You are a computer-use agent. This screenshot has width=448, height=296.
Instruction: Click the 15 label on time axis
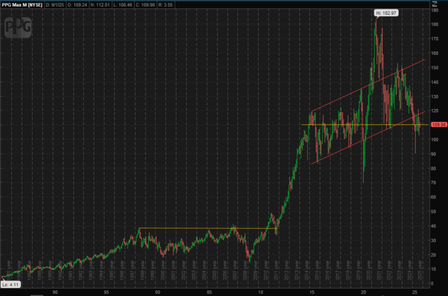(312, 291)
